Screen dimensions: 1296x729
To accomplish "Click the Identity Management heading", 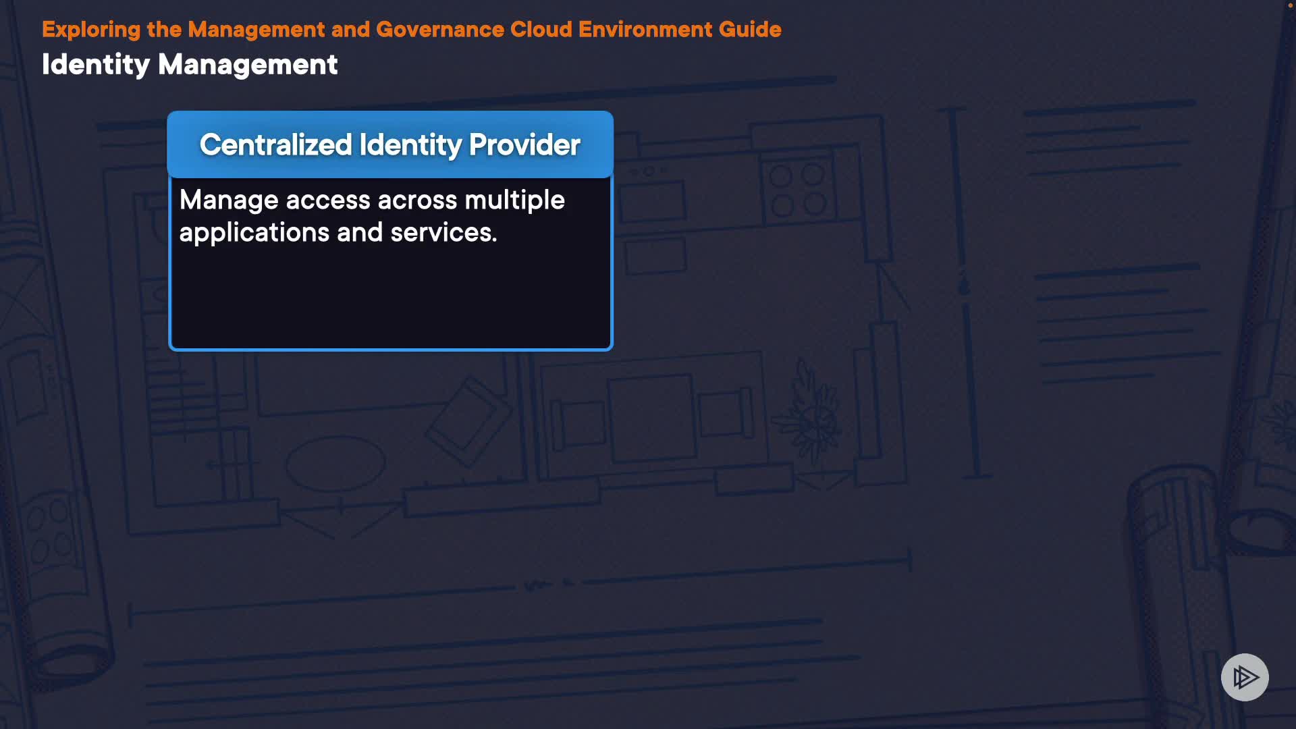I will coord(190,65).
